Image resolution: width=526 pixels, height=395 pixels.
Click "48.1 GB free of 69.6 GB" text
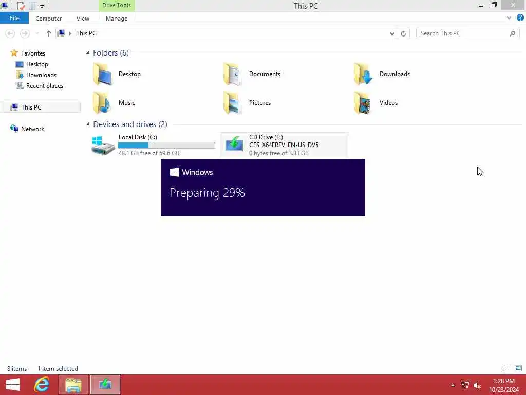(149, 153)
